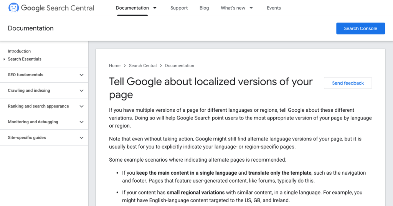Select Monitoring and debugging sidebar section
Screen dimensions: 393x206
[x=33, y=122]
